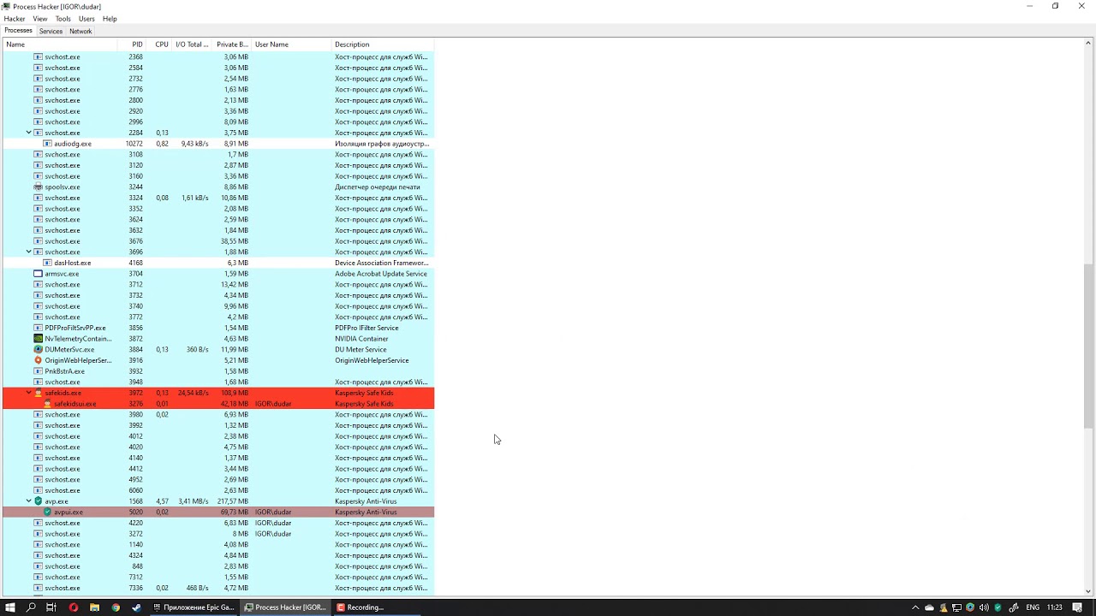Sort by the CPU column header
Screen dimensions: 1096x616
pyautogui.click(x=159, y=44)
